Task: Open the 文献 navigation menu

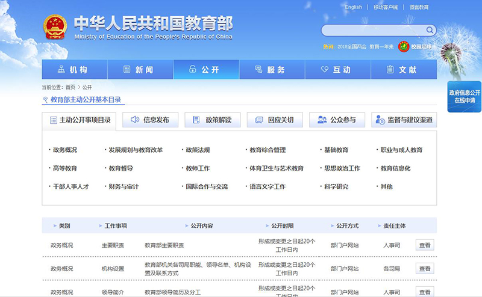Action: [403, 70]
